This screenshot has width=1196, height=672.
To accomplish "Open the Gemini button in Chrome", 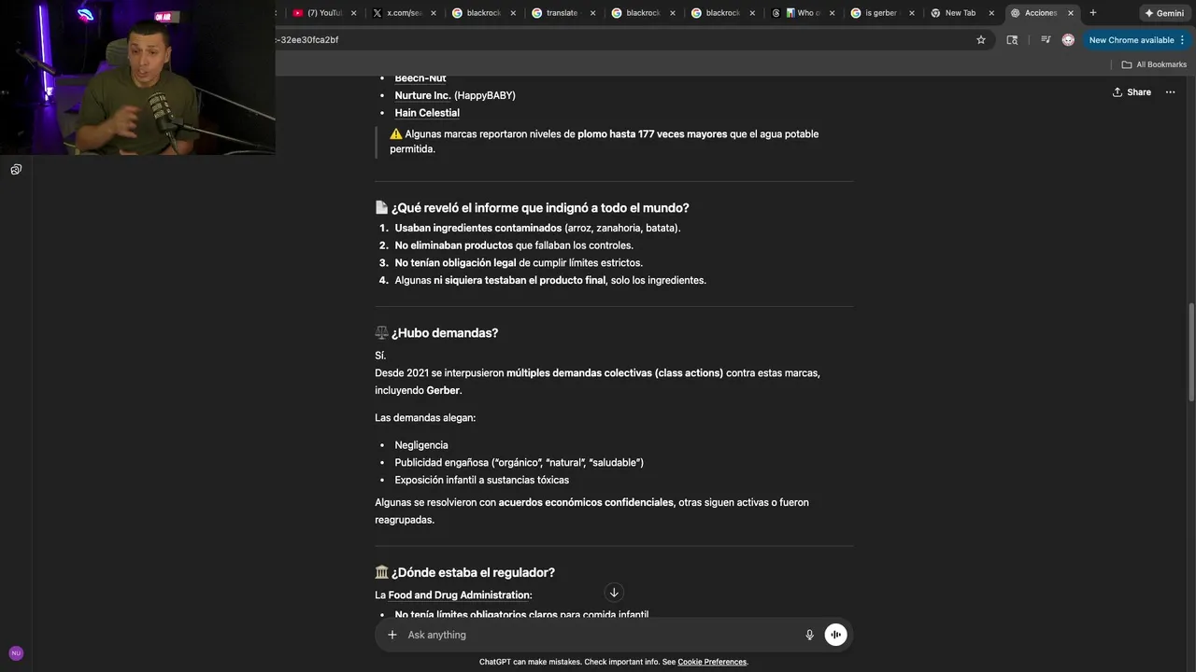I will (1164, 13).
